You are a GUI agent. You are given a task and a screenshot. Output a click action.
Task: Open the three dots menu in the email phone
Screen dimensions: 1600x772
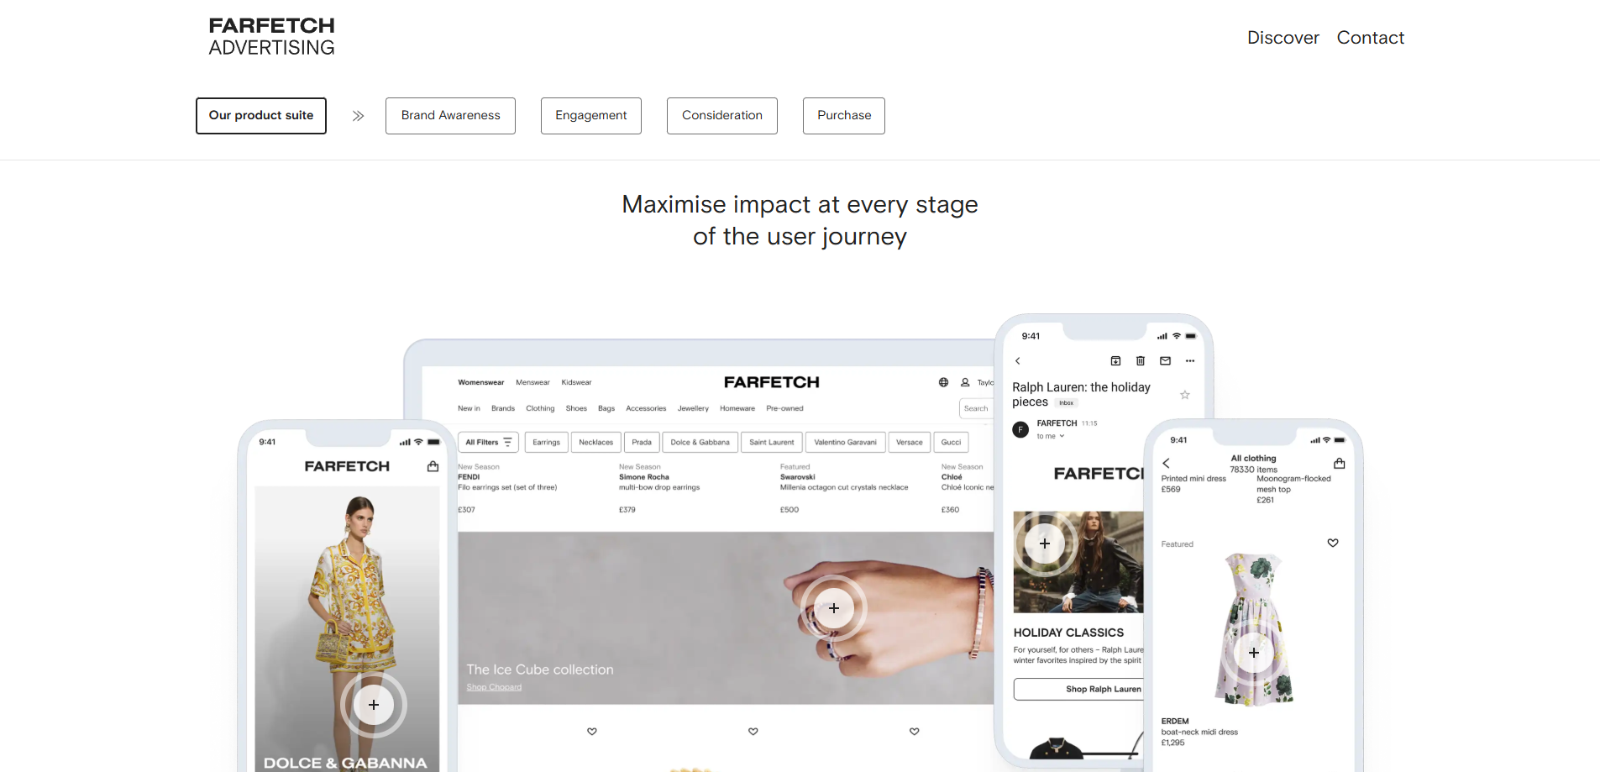(x=1189, y=361)
